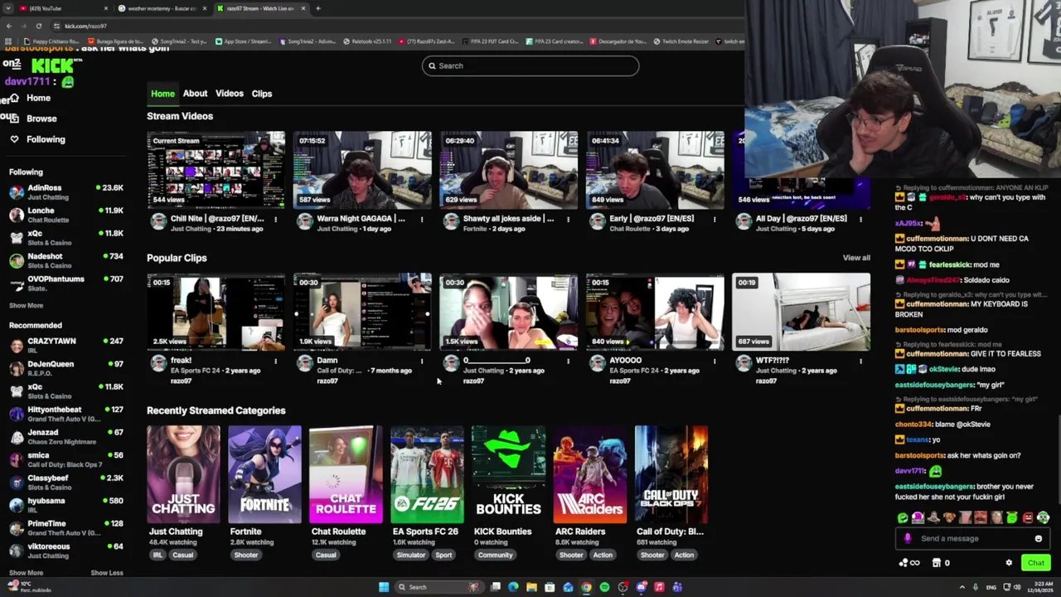
Task: Open three-dot menu for freak! clip
Action: click(275, 362)
